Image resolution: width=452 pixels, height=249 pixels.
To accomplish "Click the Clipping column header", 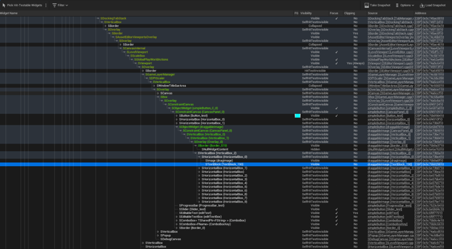I will 349,13.
